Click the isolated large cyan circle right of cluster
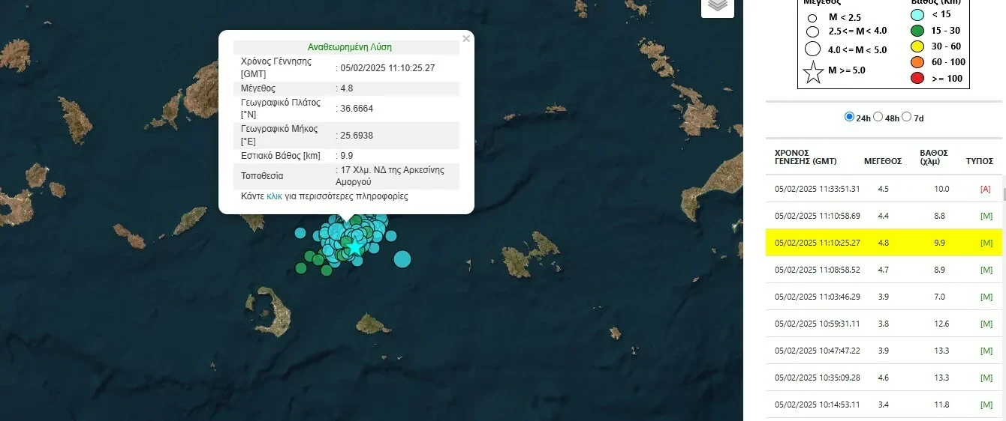Screen dimensions: 1006x421 point(402,259)
